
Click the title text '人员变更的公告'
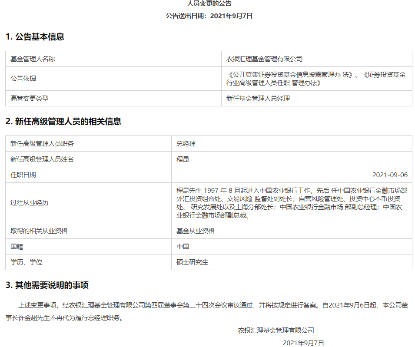point(209,3)
